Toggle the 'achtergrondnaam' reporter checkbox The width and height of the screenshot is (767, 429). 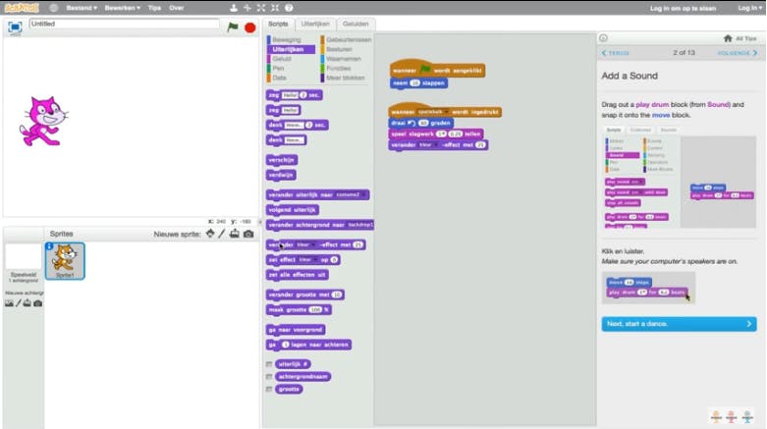269,377
